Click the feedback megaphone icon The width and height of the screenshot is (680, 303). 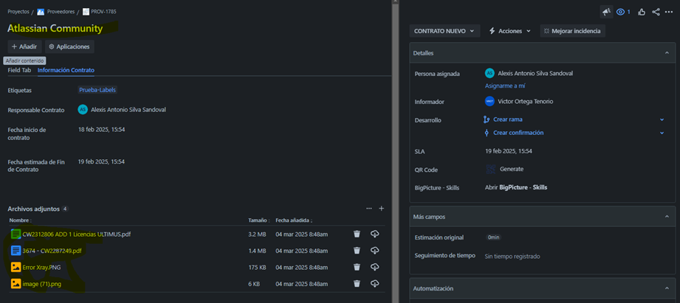606,12
